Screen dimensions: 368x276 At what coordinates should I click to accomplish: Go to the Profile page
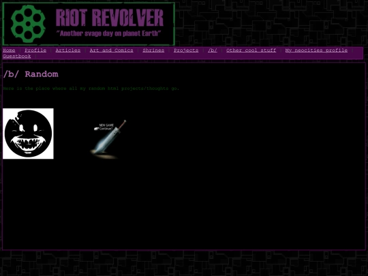[x=35, y=50]
